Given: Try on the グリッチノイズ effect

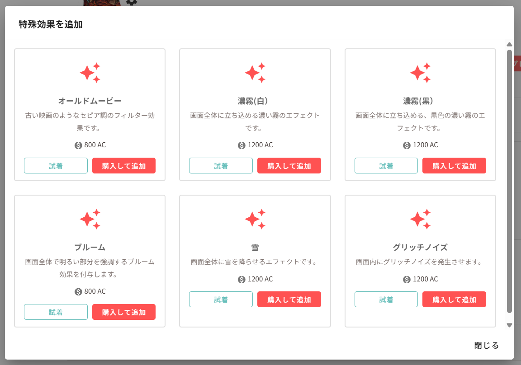Looking at the screenshot, I should pyautogui.click(x=386, y=299).
